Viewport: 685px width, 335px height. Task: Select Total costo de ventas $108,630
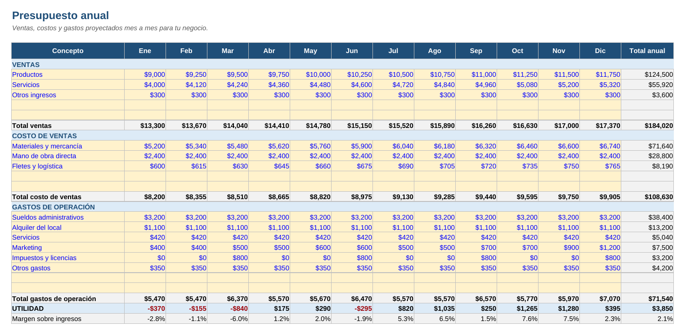pos(647,197)
